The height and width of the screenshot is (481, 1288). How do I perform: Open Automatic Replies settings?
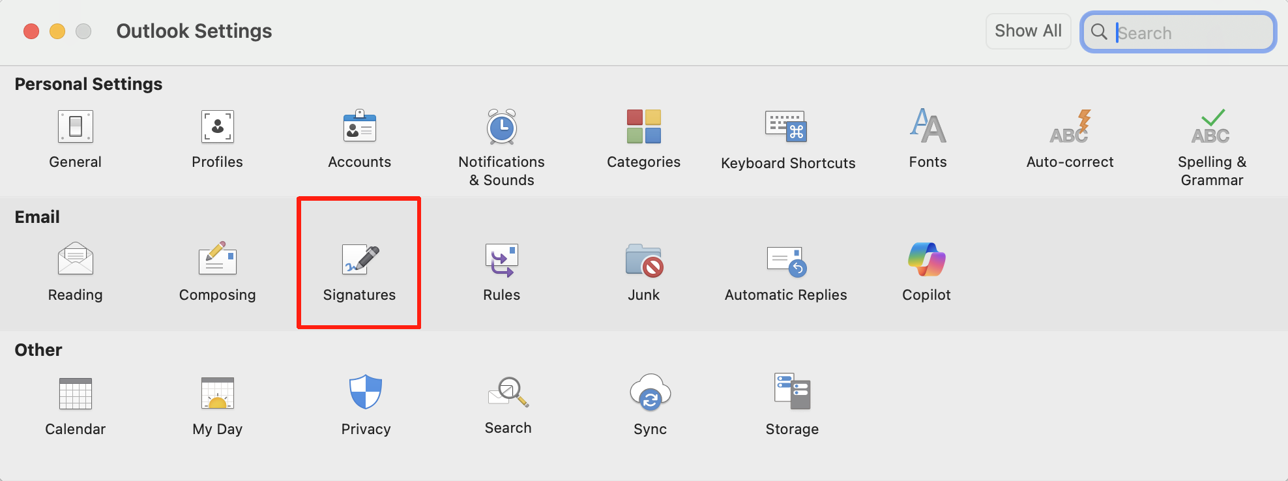786,260
